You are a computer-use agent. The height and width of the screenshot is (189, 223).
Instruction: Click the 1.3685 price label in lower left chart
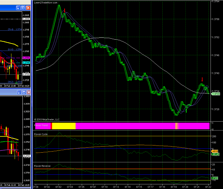tap(27, 180)
